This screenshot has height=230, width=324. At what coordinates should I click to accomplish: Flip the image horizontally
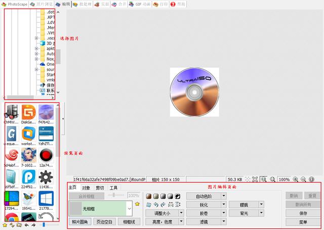(171, 205)
